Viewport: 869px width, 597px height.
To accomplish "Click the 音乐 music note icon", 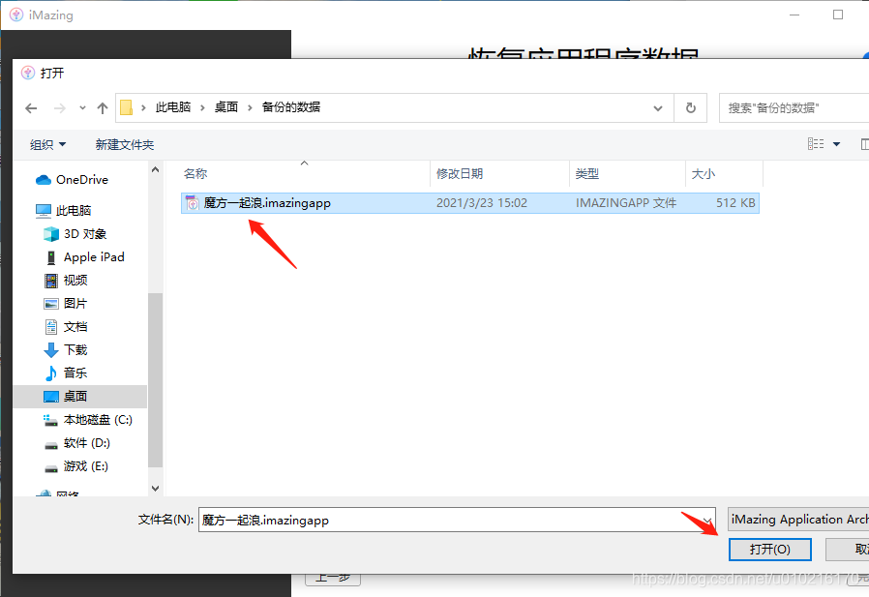I will (51, 373).
